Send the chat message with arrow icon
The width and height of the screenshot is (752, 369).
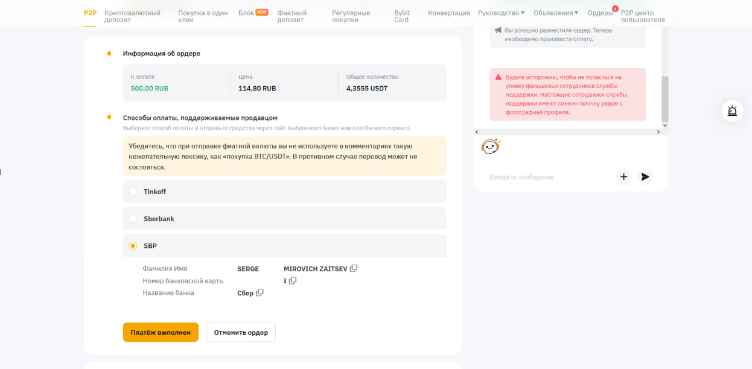click(x=645, y=177)
